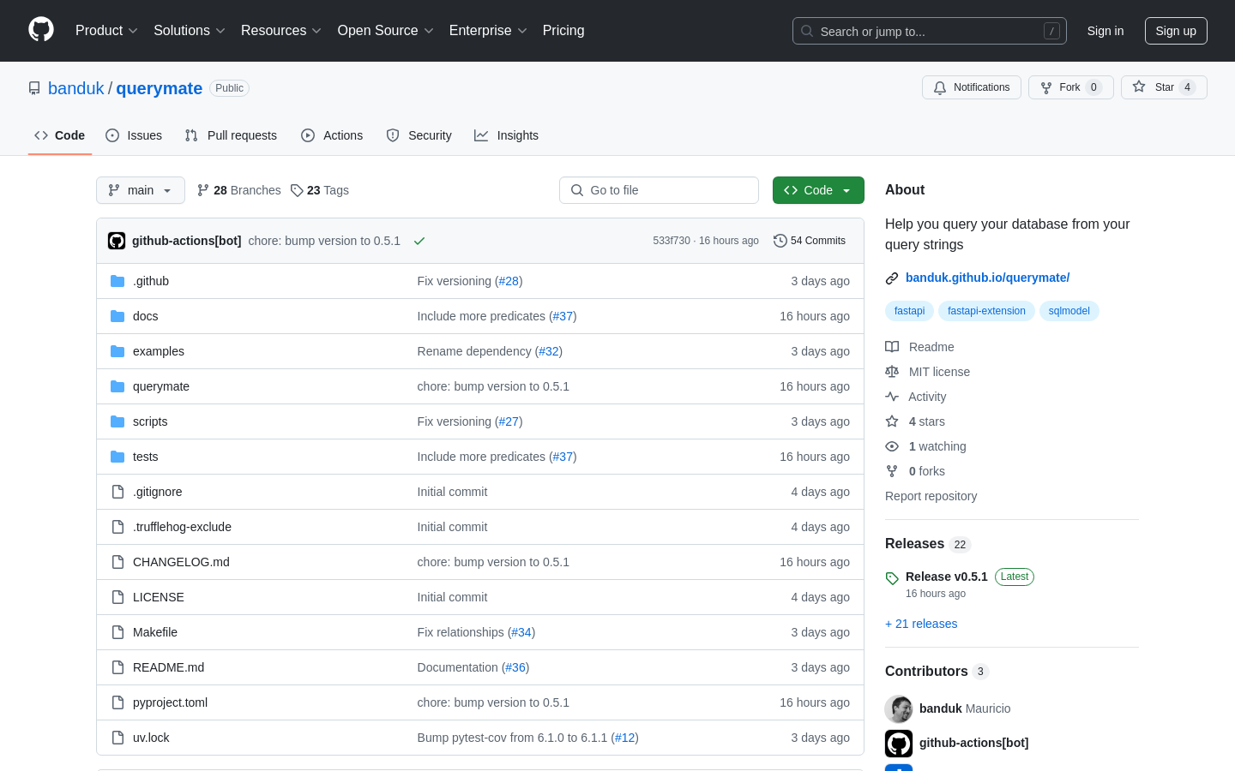The height and width of the screenshot is (771, 1235).
Task: Open the main branch selector dropdown
Action: (141, 190)
